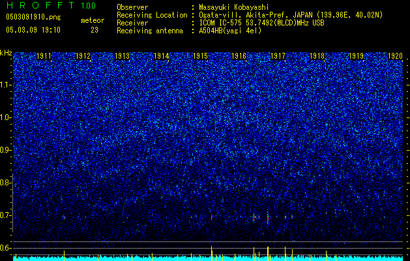Select antenna value A504HB(yagi 4el)
Viewport: 410px width, 261px height.
pos(230,31)
